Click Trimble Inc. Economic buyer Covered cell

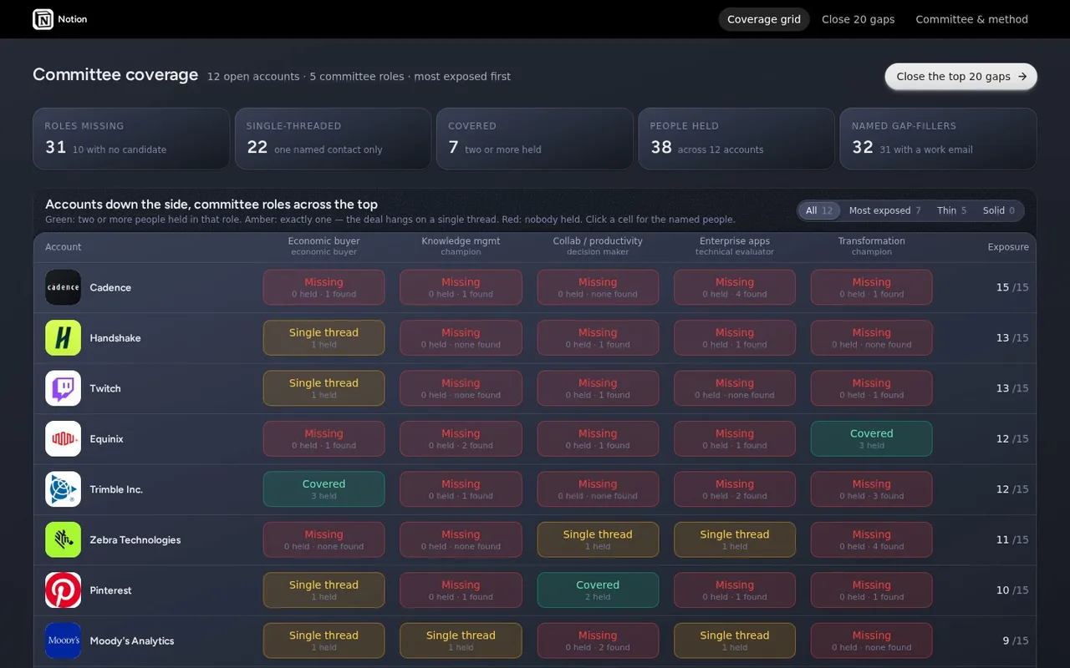tap(324, 489)
